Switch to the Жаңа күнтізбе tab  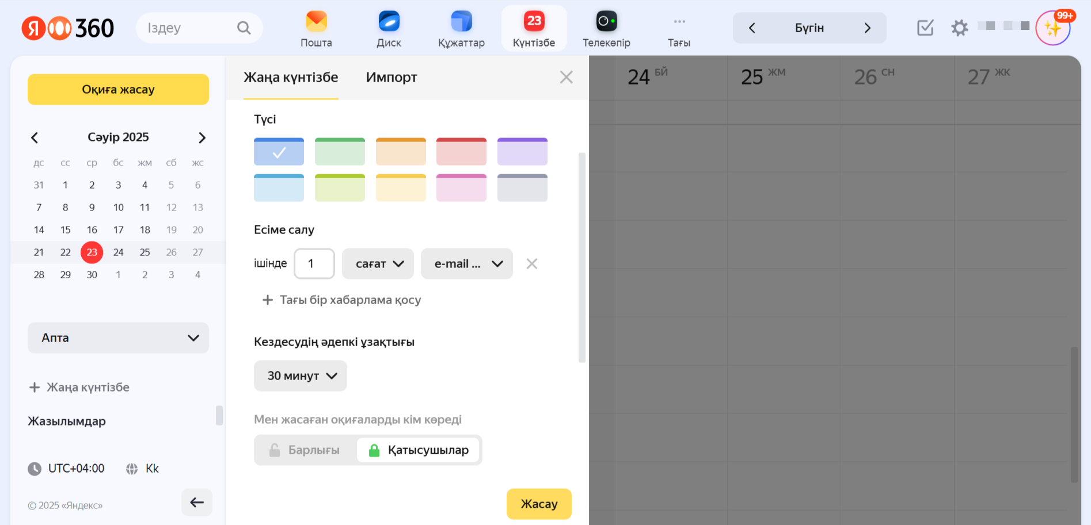point(291,78)
